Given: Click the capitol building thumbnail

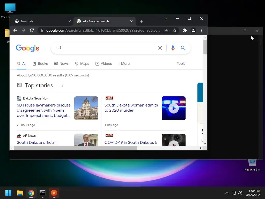Looking at the screenshot, I should point(86,108).
